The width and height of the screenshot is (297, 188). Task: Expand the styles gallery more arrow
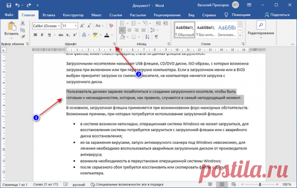click(x=240, y=36)
